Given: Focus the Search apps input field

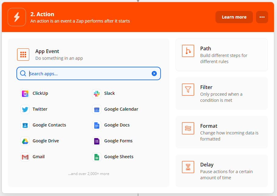Looking at the screenshot, I should [89, 73].
